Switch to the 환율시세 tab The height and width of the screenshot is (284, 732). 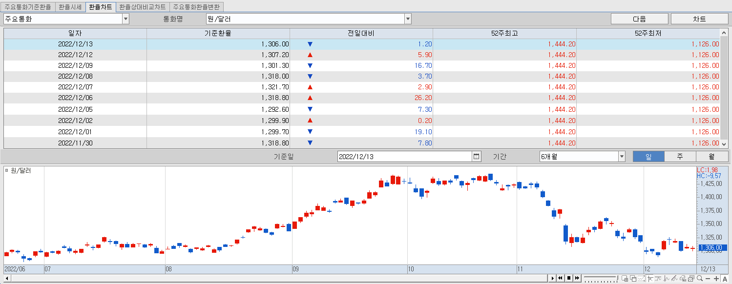pos(70,7)
